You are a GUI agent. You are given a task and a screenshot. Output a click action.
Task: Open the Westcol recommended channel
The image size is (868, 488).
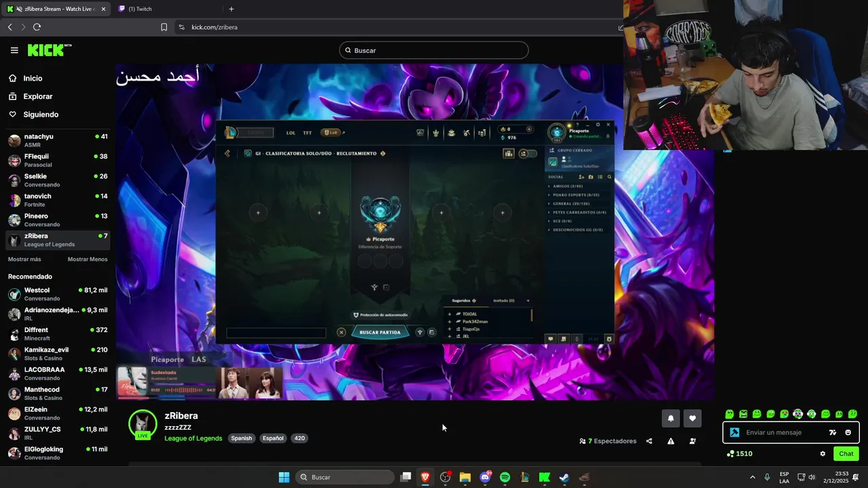pos(58,294)
